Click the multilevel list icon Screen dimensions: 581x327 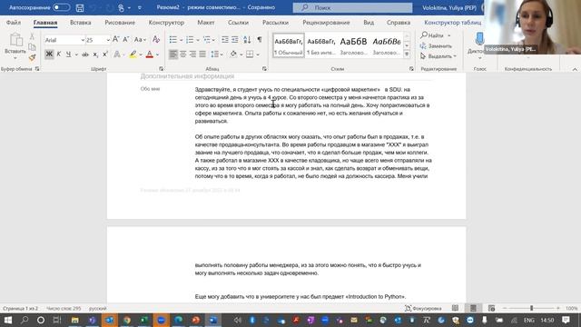206,39
